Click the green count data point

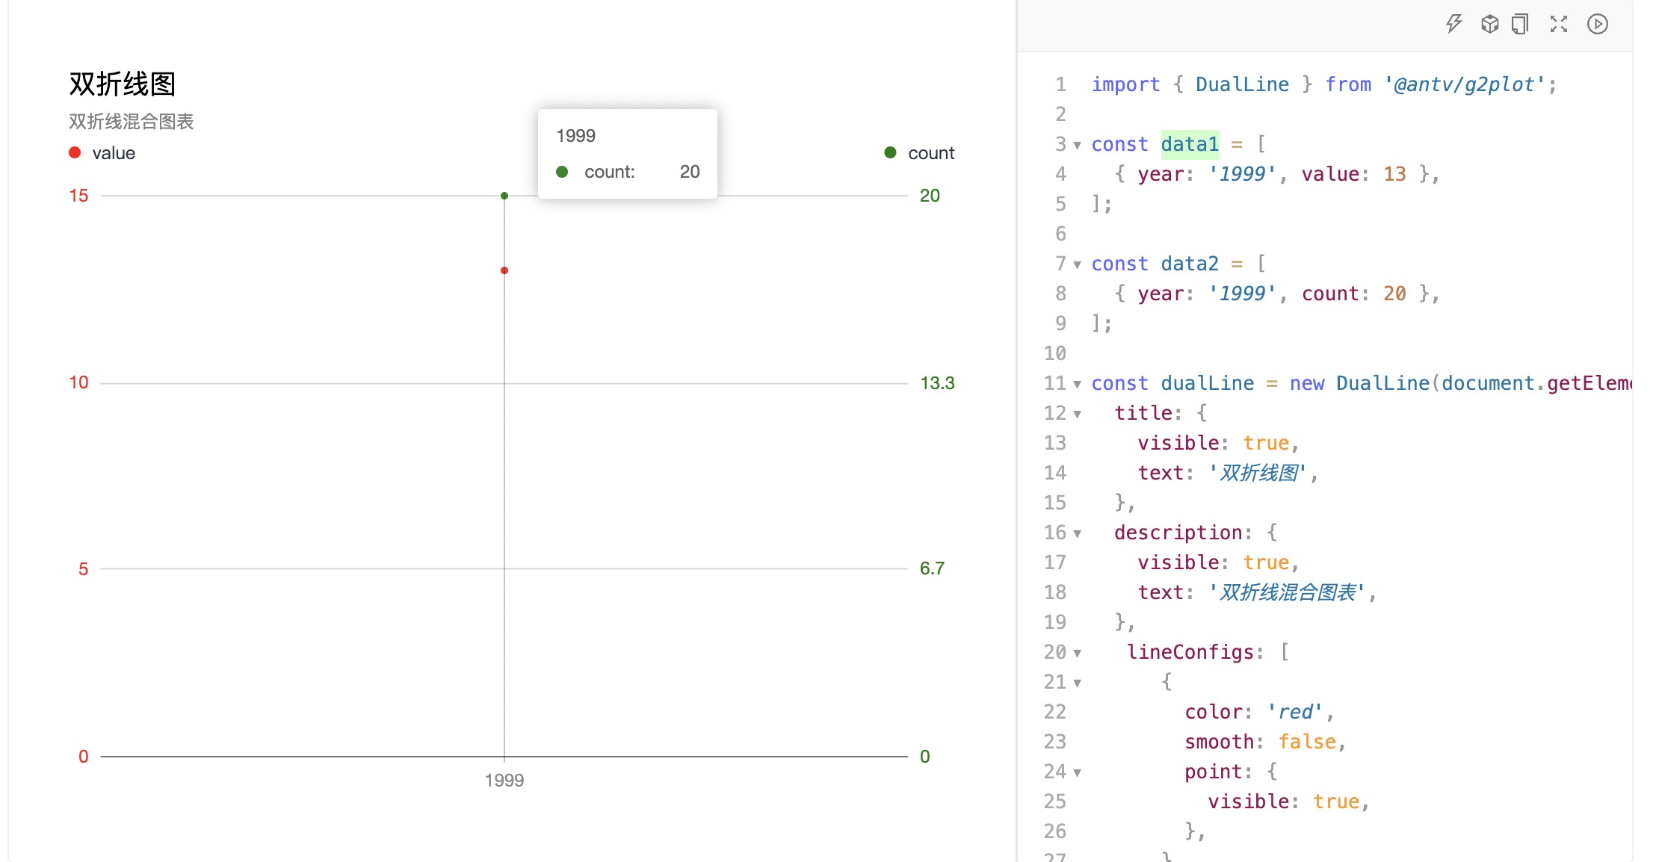point(504,196)
